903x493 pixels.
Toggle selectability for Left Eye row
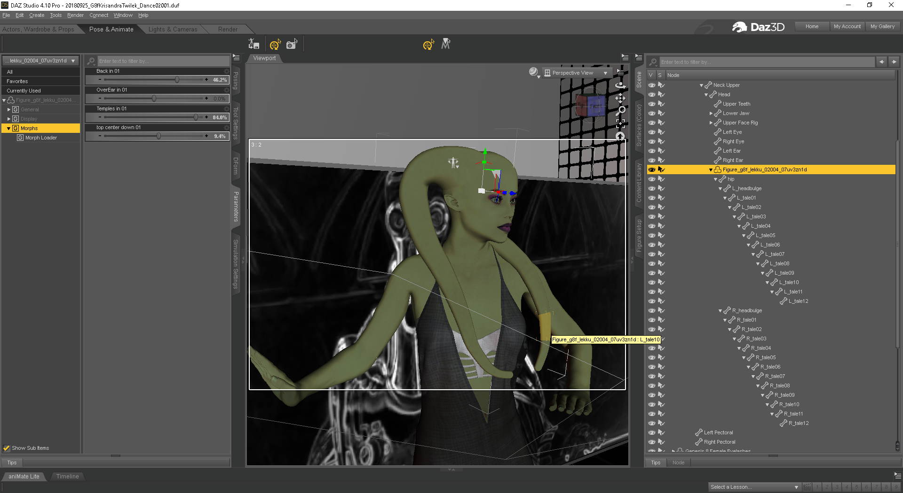click(661, 132)
